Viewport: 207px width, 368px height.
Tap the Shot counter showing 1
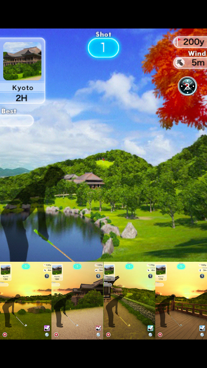103,48
